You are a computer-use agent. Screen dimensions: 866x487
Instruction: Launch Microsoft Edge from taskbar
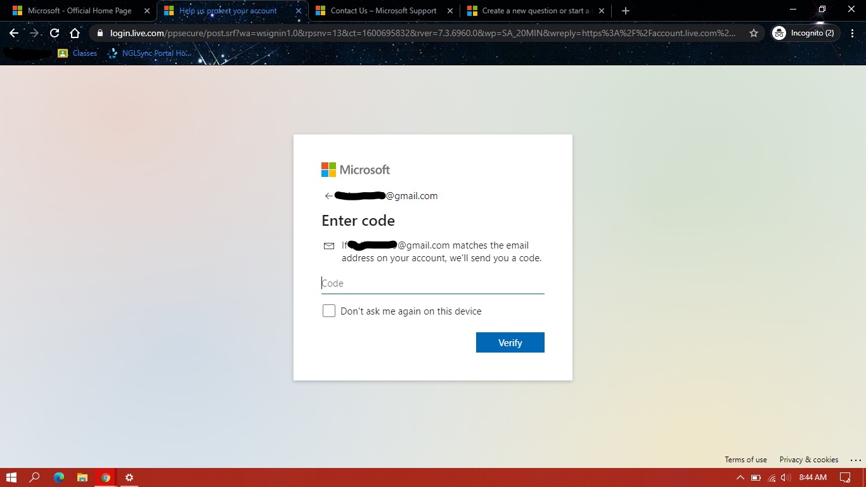(x=59, y=477)
